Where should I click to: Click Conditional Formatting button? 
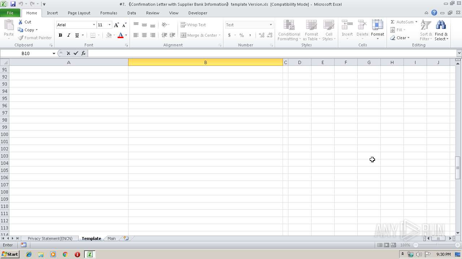[289, 30]
